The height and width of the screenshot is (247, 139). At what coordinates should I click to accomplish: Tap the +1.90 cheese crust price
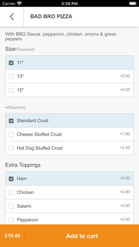pos(125,134)
